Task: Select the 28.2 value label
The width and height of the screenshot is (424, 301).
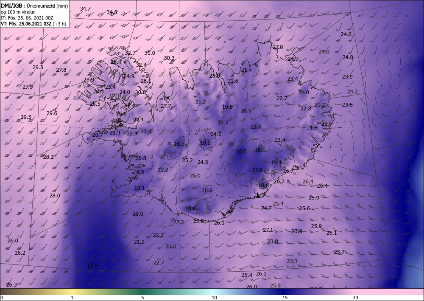Action: [48, 157]
